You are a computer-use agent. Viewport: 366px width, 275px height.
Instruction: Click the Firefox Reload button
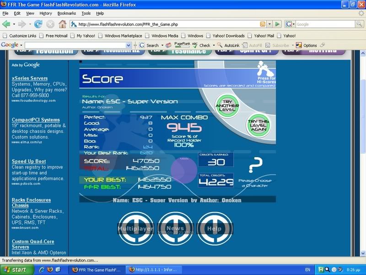pos(38,24)
